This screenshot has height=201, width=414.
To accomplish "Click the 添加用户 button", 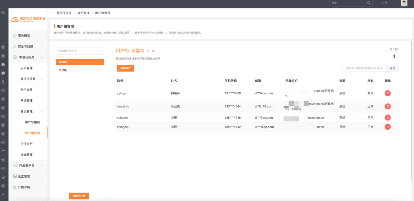I will click(125, 68).
